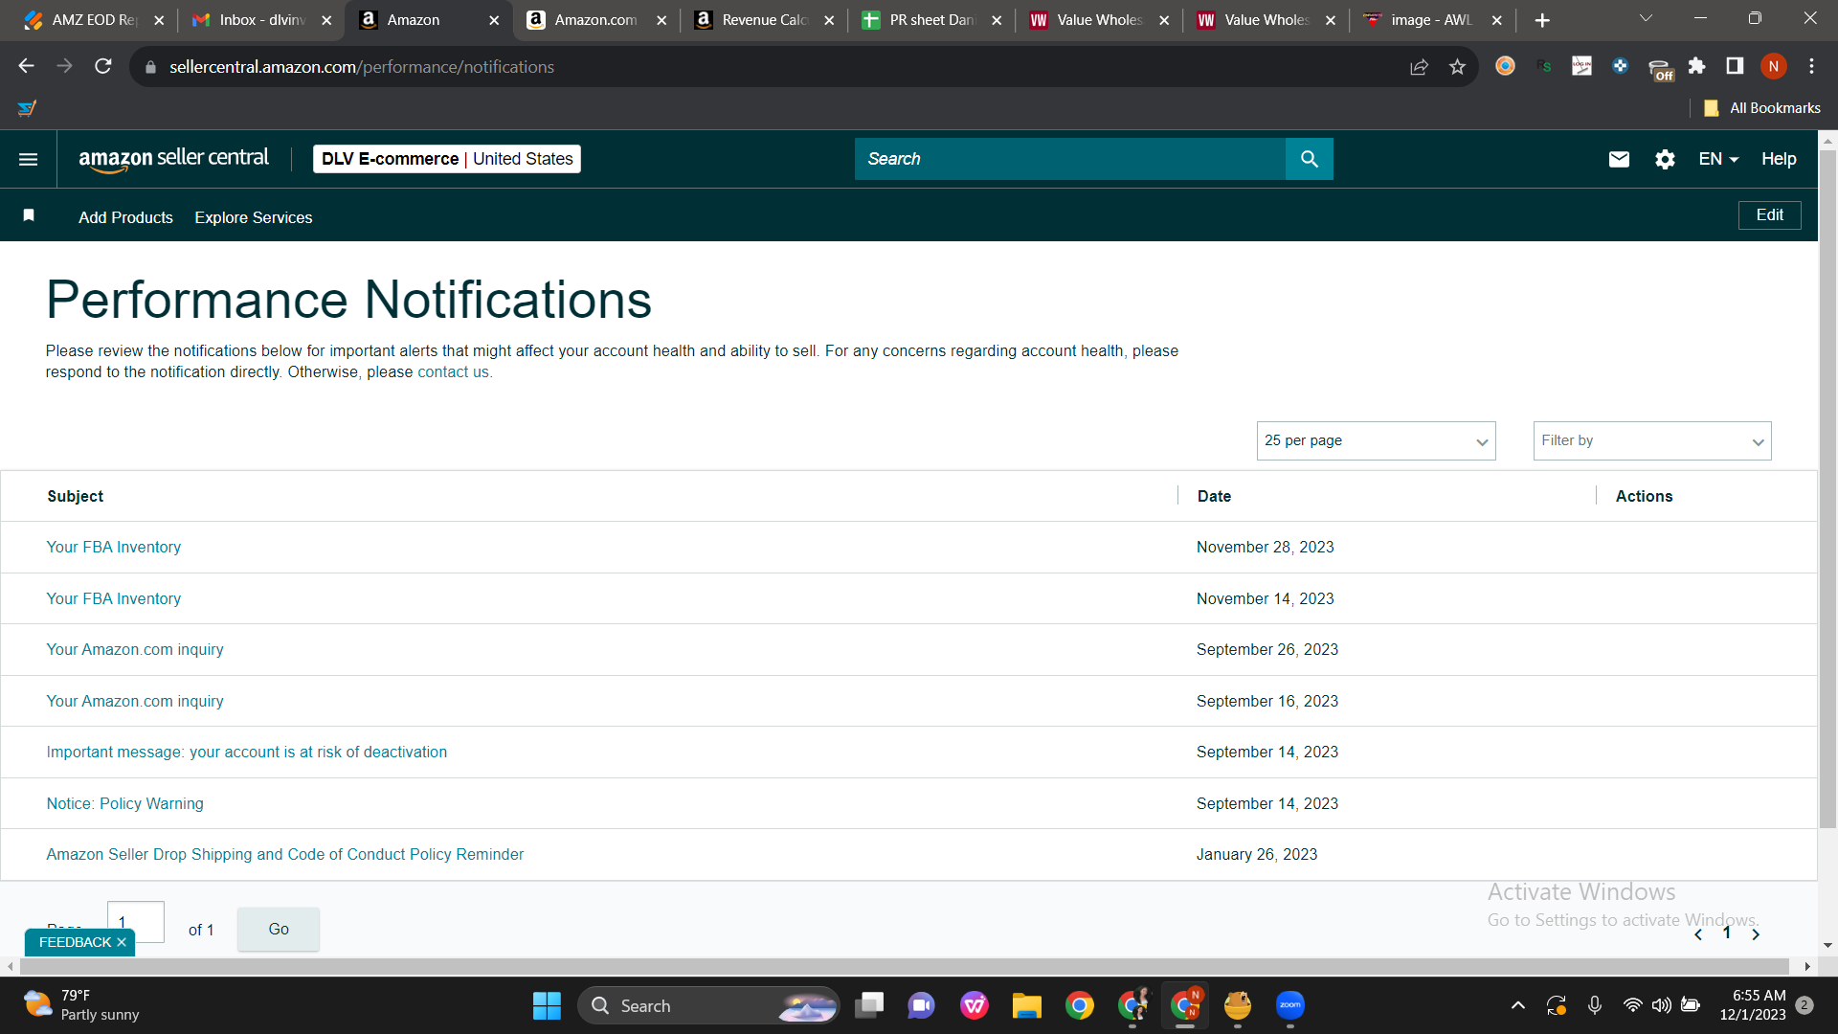
Task: Open the Windows Start menu
Action: (547, 1005)
